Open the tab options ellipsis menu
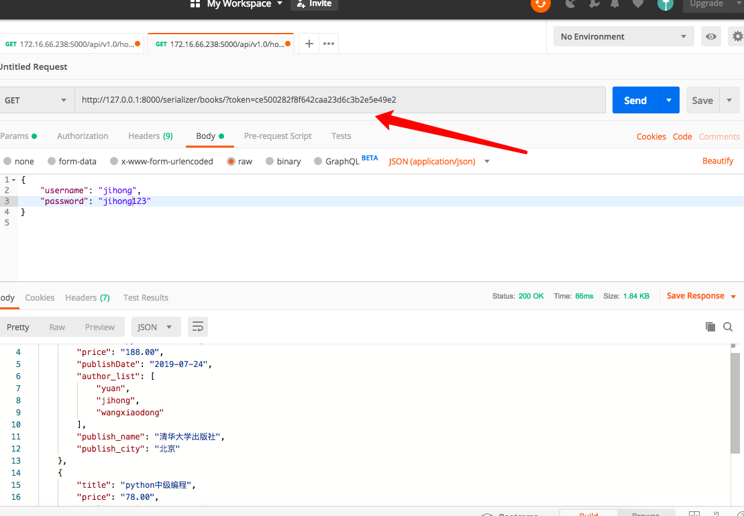 point(329,44)
